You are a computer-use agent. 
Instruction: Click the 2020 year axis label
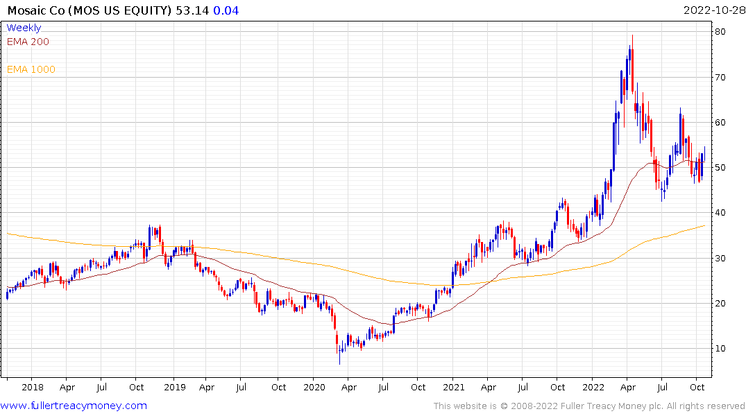(314, 388)
